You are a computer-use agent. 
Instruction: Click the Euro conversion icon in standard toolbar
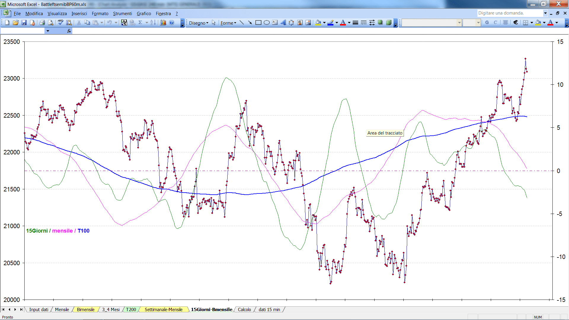point(124,23)
